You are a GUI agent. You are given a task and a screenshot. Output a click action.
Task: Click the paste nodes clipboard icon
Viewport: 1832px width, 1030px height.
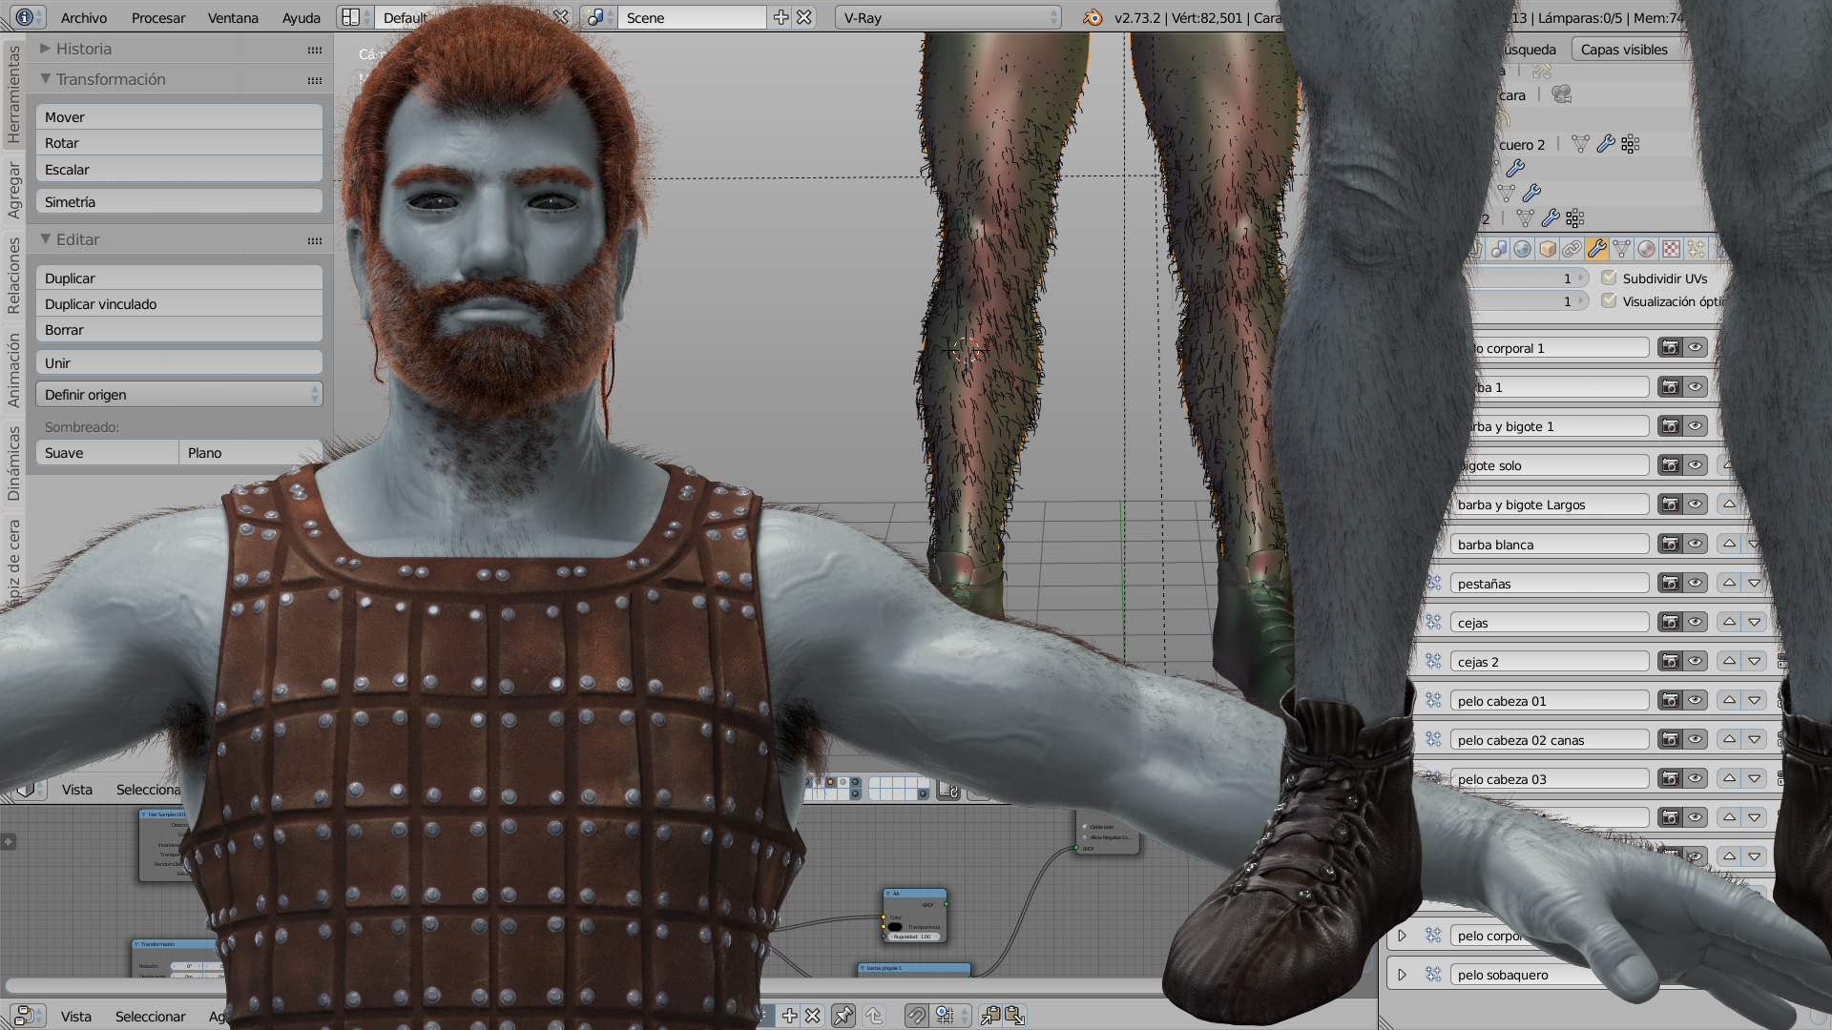1014,1017
